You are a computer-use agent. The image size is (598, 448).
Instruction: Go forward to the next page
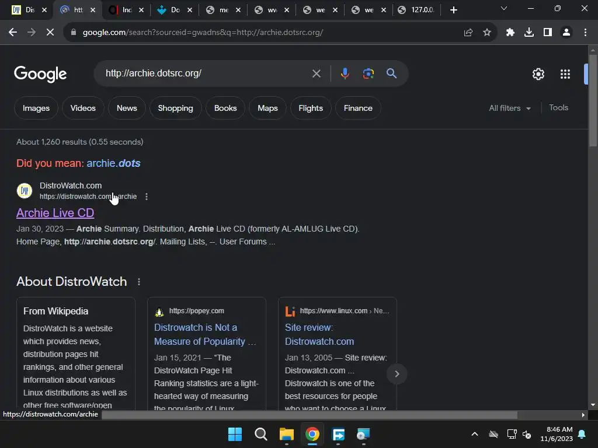(32, 33)
